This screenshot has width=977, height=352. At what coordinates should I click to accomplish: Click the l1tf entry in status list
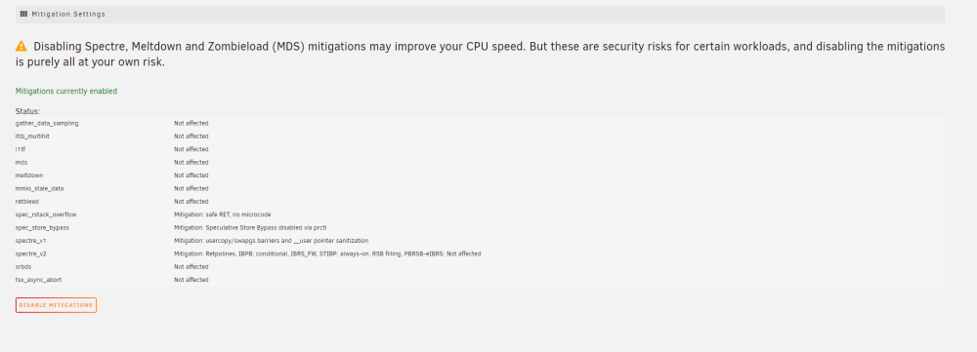point(480,149)
